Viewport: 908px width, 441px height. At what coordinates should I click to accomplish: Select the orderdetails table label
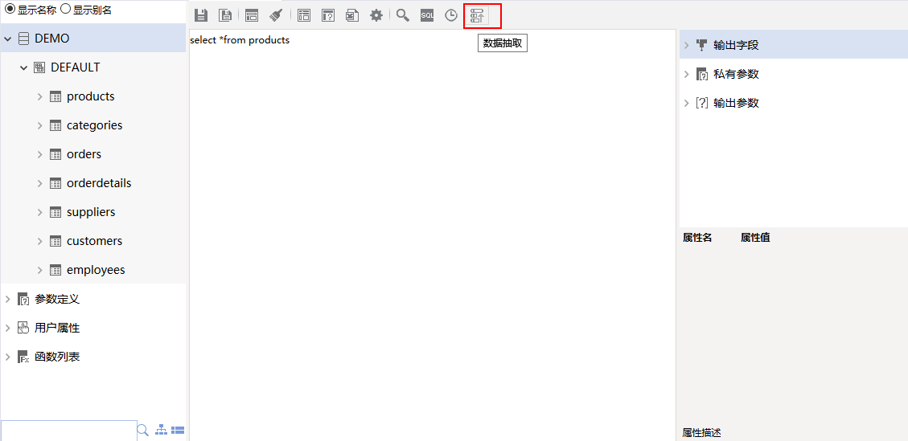coord(99,183)
